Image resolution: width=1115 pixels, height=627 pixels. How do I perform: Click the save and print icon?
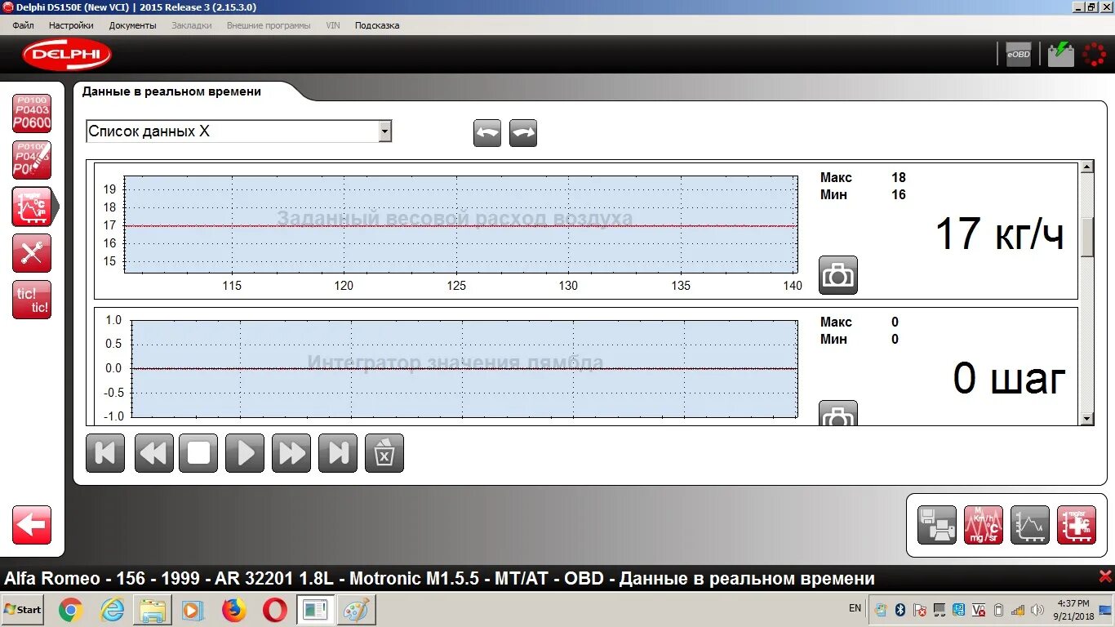937,525
